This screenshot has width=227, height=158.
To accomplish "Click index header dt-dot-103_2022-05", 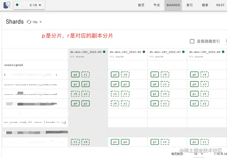I will [x=86, y=52].
